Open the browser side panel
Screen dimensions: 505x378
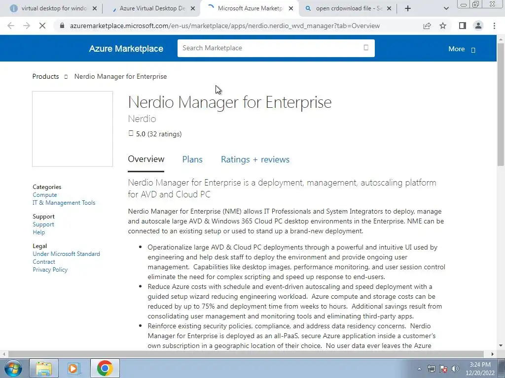pyautogui.click(x=463, y=26)
